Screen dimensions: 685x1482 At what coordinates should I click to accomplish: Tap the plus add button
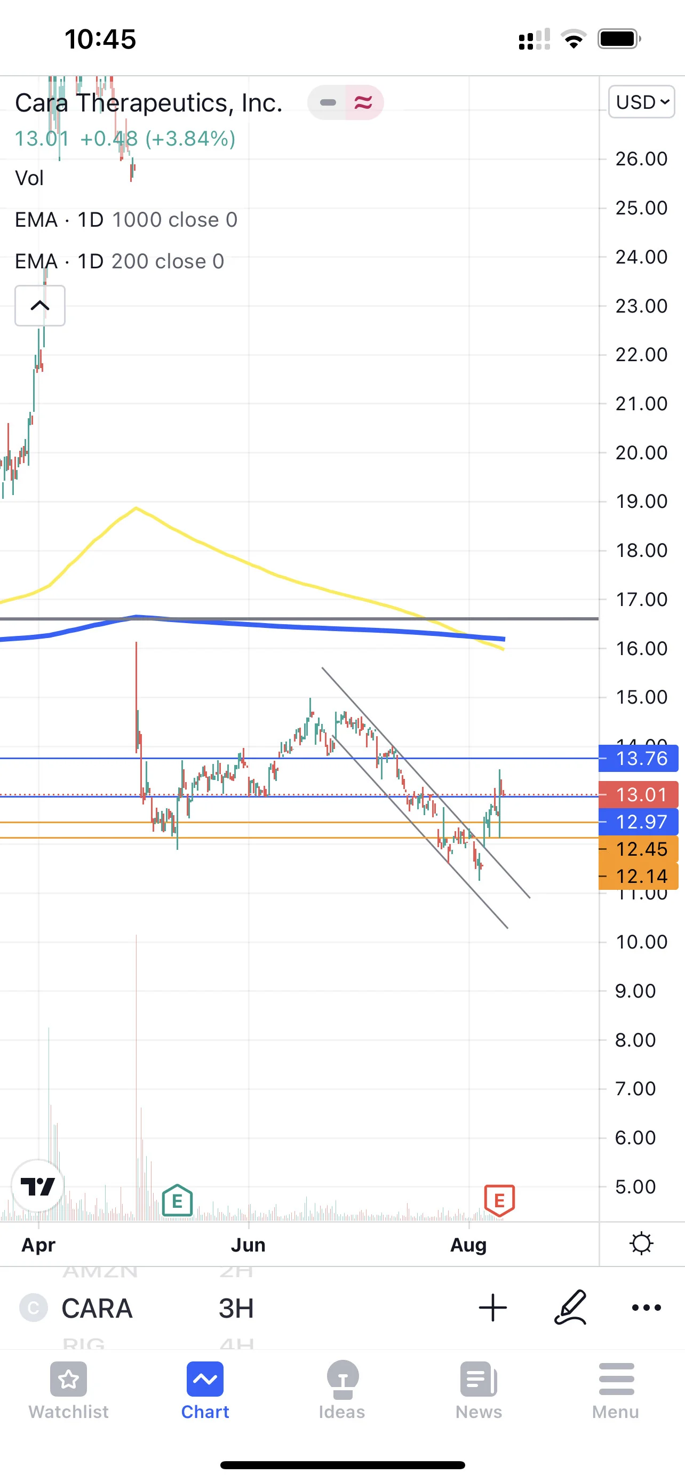(493, 1308)
